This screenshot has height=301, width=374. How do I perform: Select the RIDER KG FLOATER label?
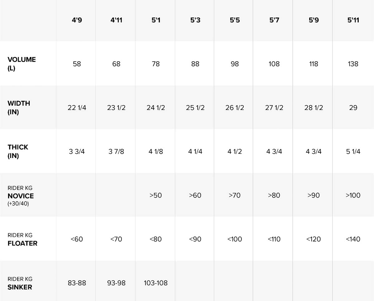(22, 239)
